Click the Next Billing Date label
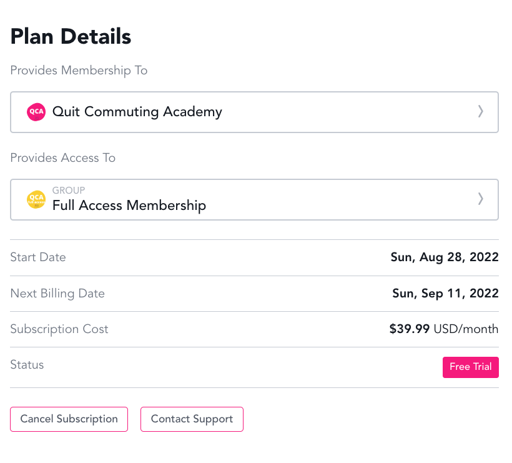The width and height of the screenshot is (512, 463). click(57, 293)
